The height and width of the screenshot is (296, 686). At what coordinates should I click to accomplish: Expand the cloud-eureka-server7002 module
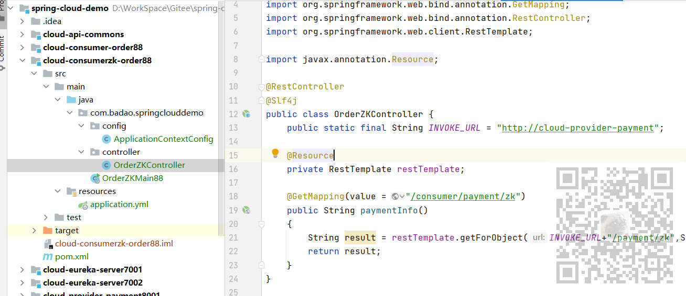[22, 283]
